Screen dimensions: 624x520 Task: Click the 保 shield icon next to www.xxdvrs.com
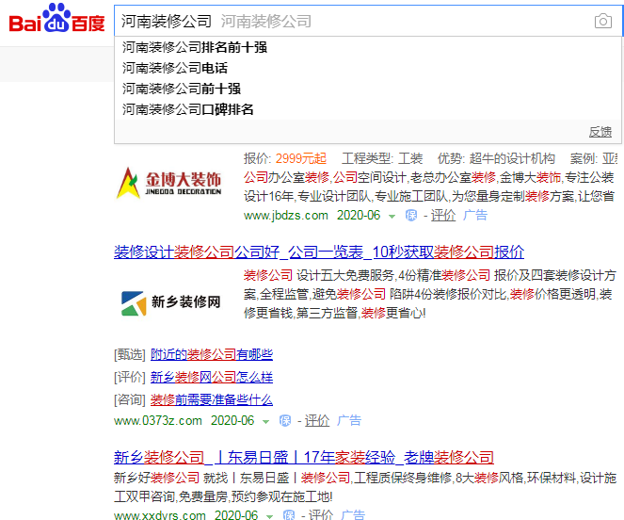tap(289, 515)
